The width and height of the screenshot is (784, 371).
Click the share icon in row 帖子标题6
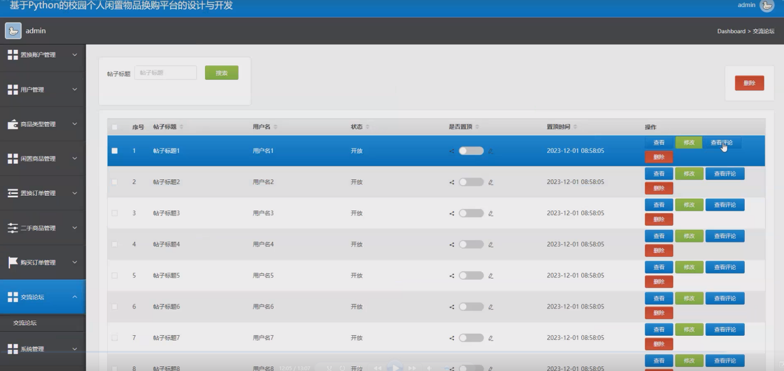[452, 306]
